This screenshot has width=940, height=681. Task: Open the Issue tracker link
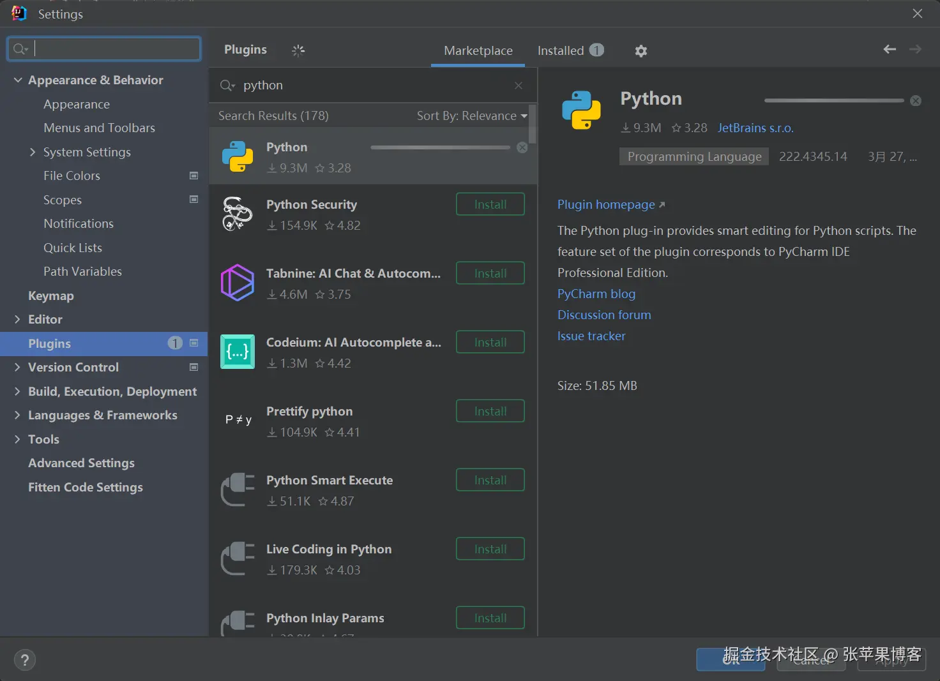(x=591, y=336)
